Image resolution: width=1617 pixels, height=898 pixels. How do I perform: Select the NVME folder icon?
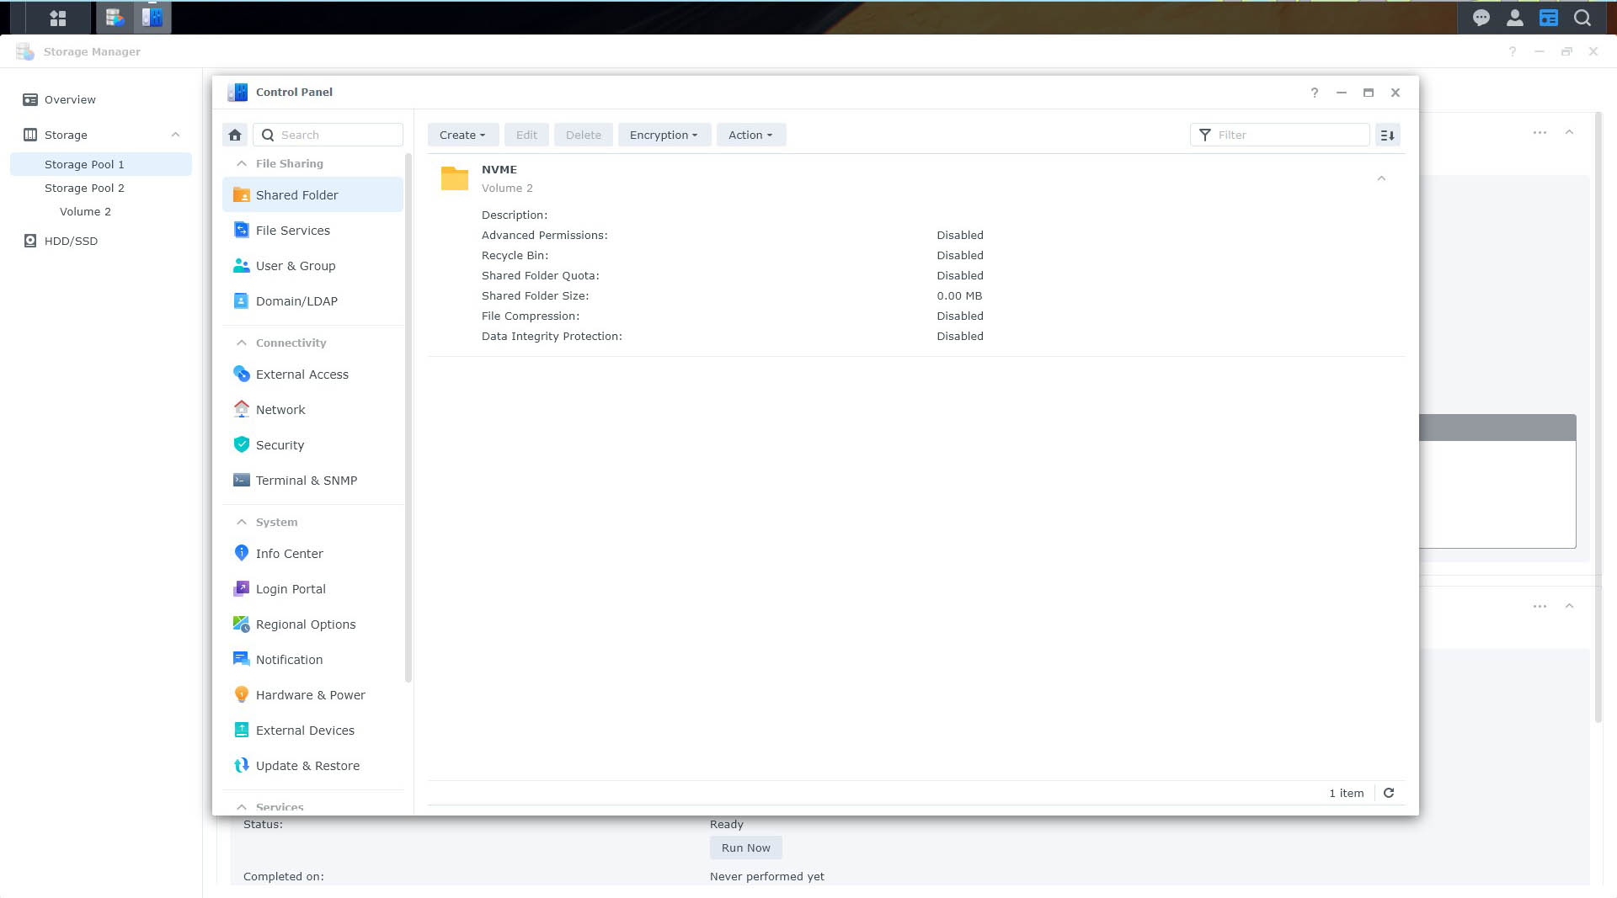[x=455, y=178]
